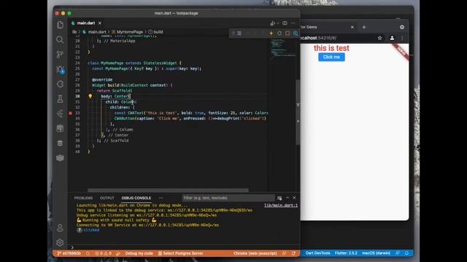467x262 pixels.
Task: Close the Chrome tab
Action: click(x=352, y=27)
